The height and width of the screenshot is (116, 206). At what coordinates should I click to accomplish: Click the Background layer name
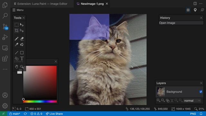[x=174, y=92]
